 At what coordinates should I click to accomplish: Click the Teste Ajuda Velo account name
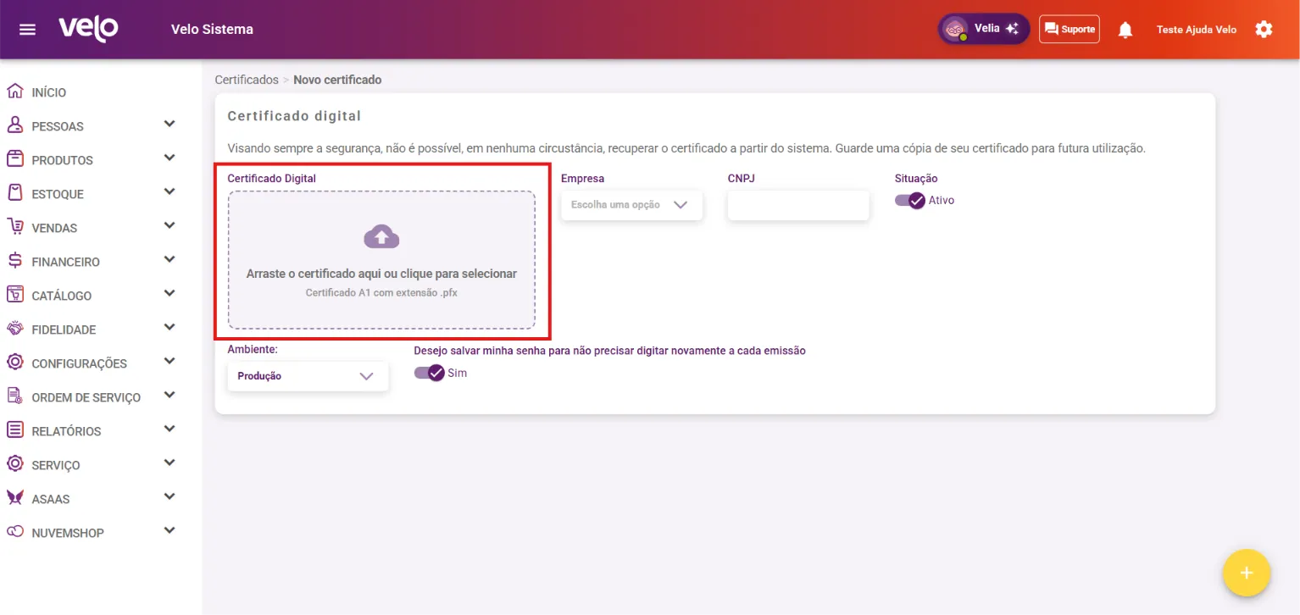point(1197,30)
